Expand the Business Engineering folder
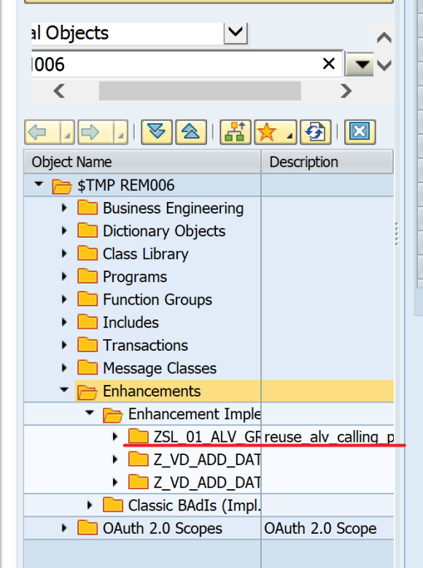The height and width of the screenshot is (568, 423). tap(64, 208)
